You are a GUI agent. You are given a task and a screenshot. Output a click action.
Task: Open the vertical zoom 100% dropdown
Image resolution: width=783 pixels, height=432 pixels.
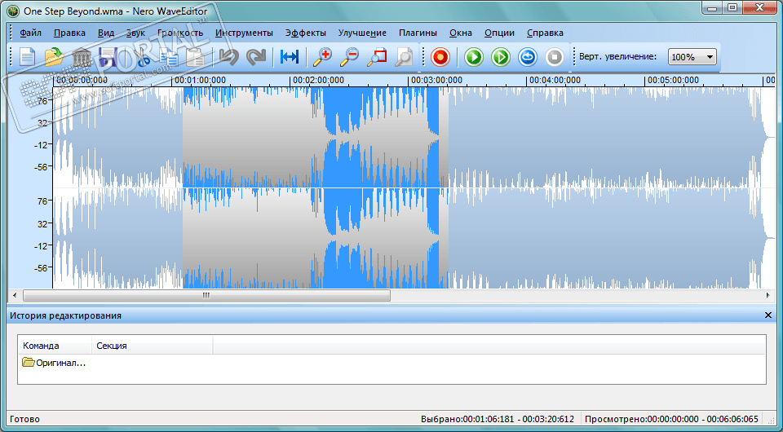pos(692,57)
